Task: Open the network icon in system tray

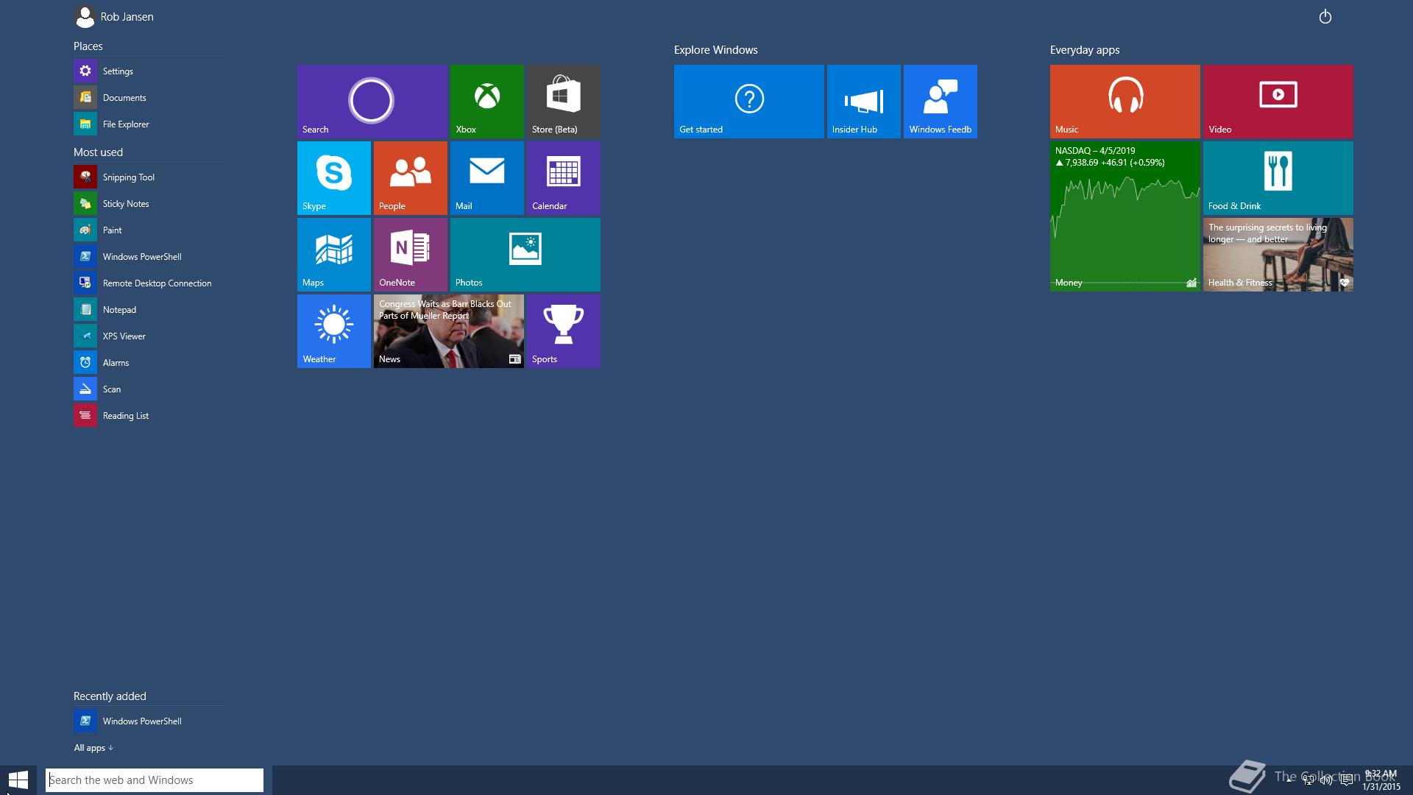Action: click(x=1308, y=780)
